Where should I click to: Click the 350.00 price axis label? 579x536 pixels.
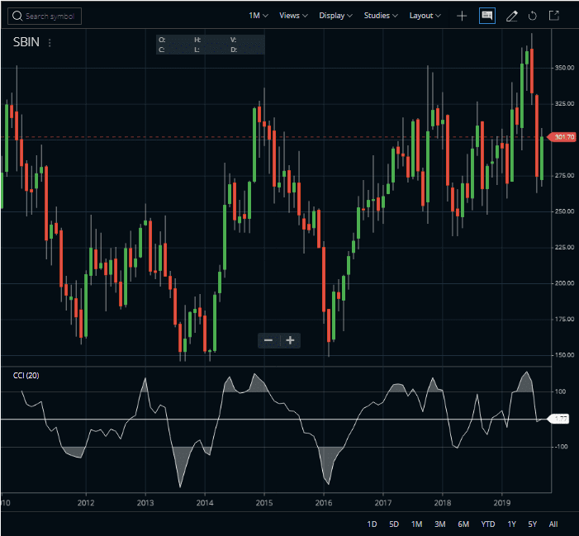pyautogui.click(x=565, y=68)
